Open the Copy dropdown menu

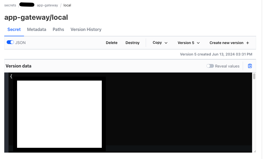click(160, 43)
